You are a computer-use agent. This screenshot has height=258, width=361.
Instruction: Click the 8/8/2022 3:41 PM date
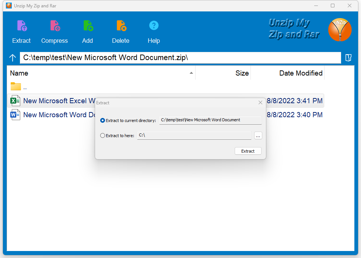[x=294, y=101]
